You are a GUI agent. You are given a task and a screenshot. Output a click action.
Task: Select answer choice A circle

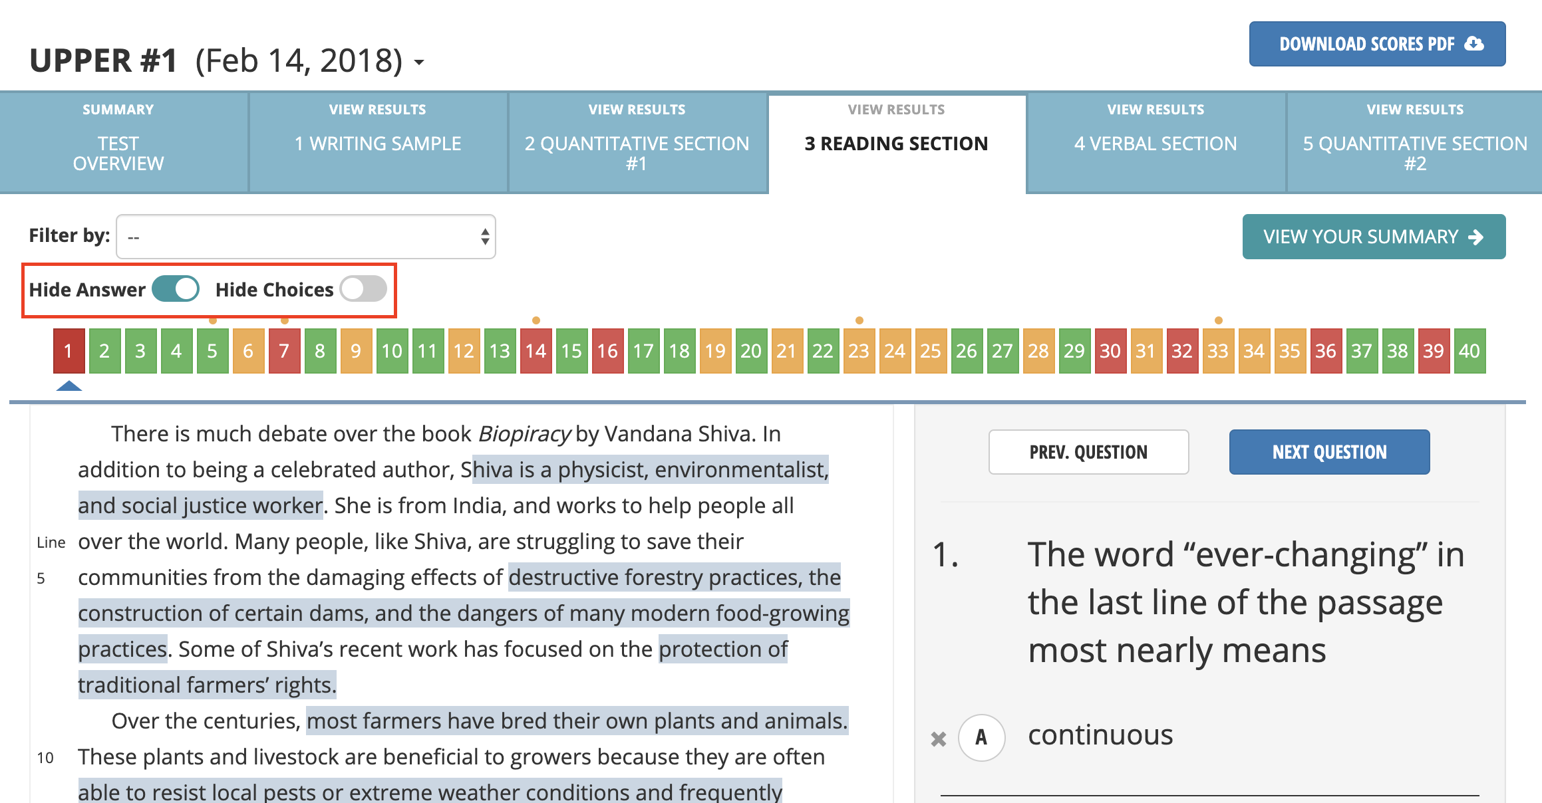[x=981, y=737]
